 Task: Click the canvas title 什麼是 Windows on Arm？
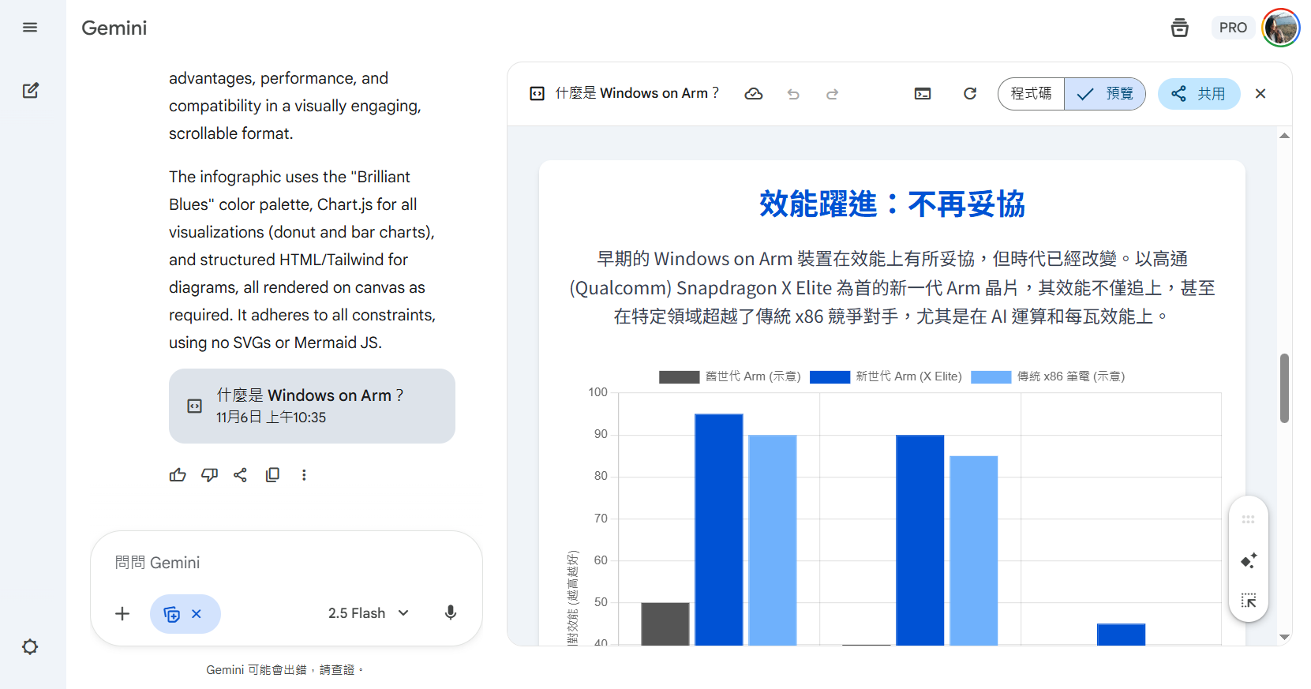(x=637, y=93)
